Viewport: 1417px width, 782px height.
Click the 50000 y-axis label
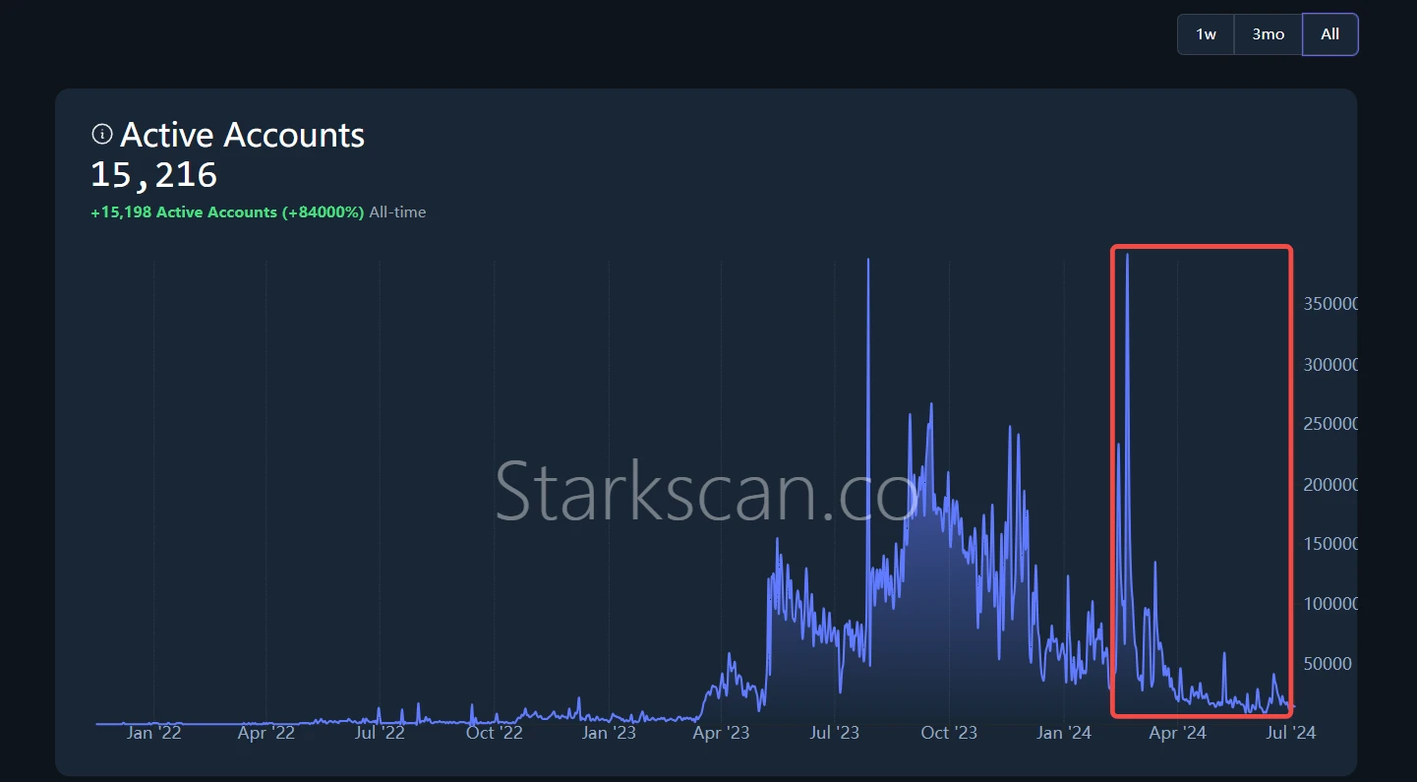point(1327,663)
